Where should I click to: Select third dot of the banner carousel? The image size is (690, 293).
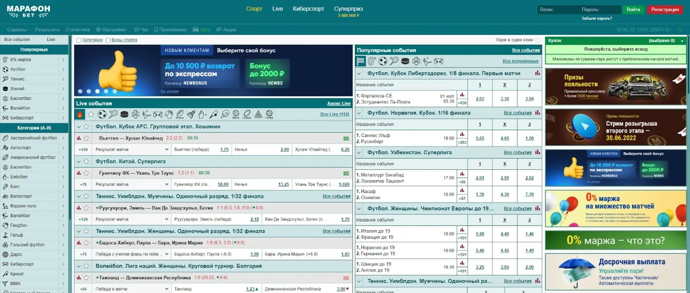[x=97, y=92]
